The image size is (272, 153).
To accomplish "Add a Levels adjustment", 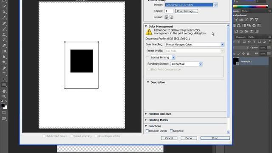I will pos(241,20).
